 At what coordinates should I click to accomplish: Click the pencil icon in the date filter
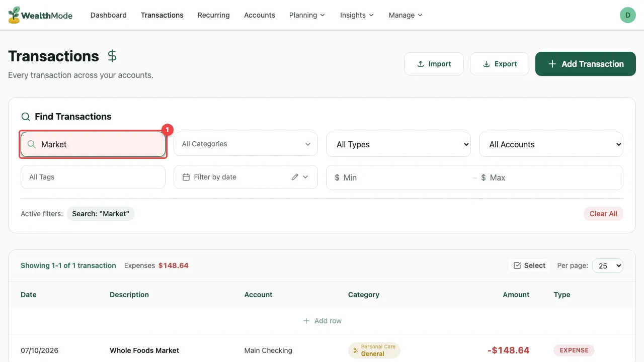pos(295,177)
